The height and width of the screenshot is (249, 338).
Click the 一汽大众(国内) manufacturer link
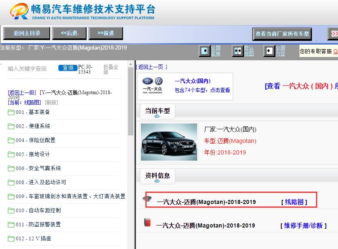193,81
